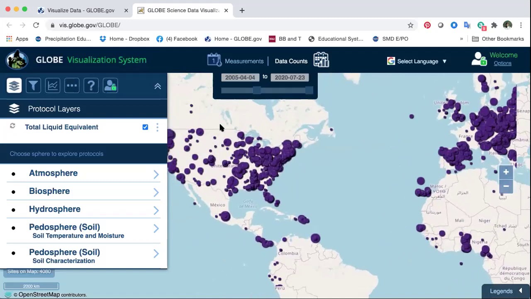The image size is (531, 299).
Task: Open the Chrome three-dot menu
Action: (521, 25)
